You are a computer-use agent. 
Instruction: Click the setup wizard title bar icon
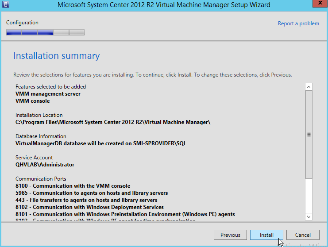[6, 5]
